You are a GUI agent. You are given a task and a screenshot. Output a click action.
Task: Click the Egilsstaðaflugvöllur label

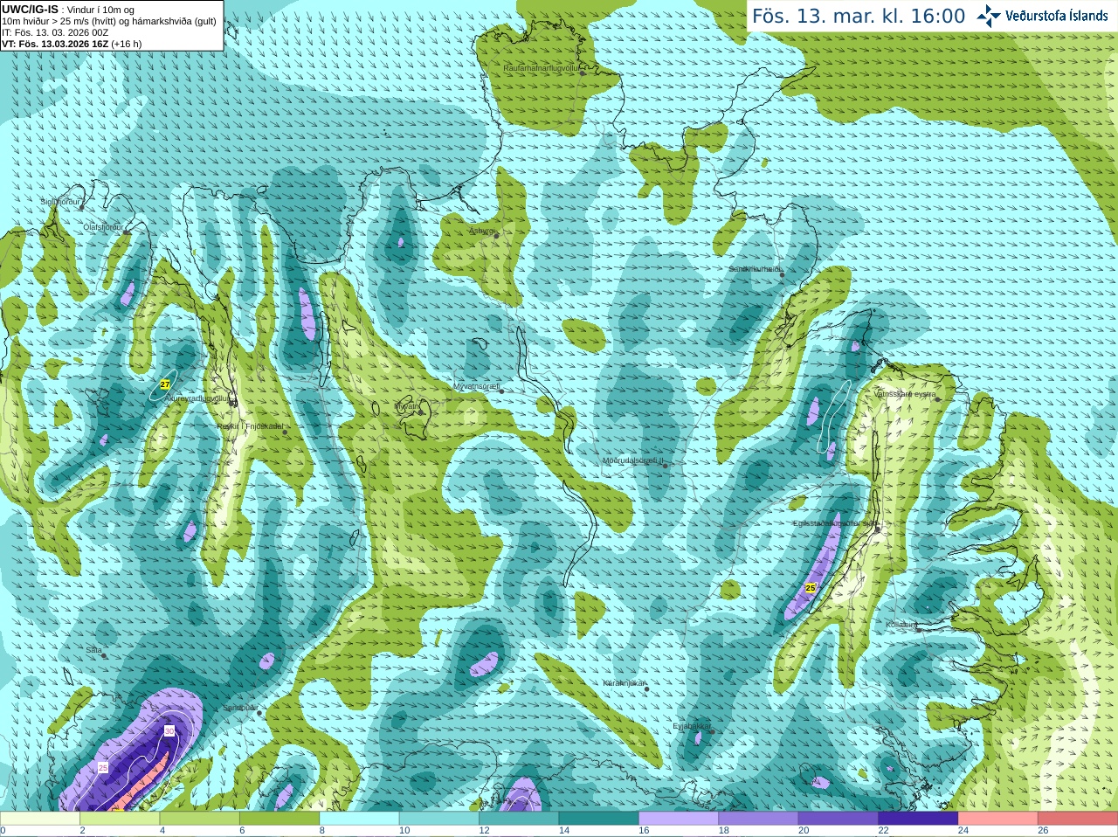click(x=834, y=523)
